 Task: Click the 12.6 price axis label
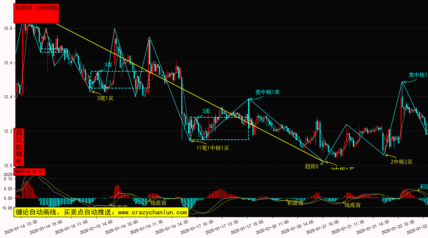coord(8,63)
